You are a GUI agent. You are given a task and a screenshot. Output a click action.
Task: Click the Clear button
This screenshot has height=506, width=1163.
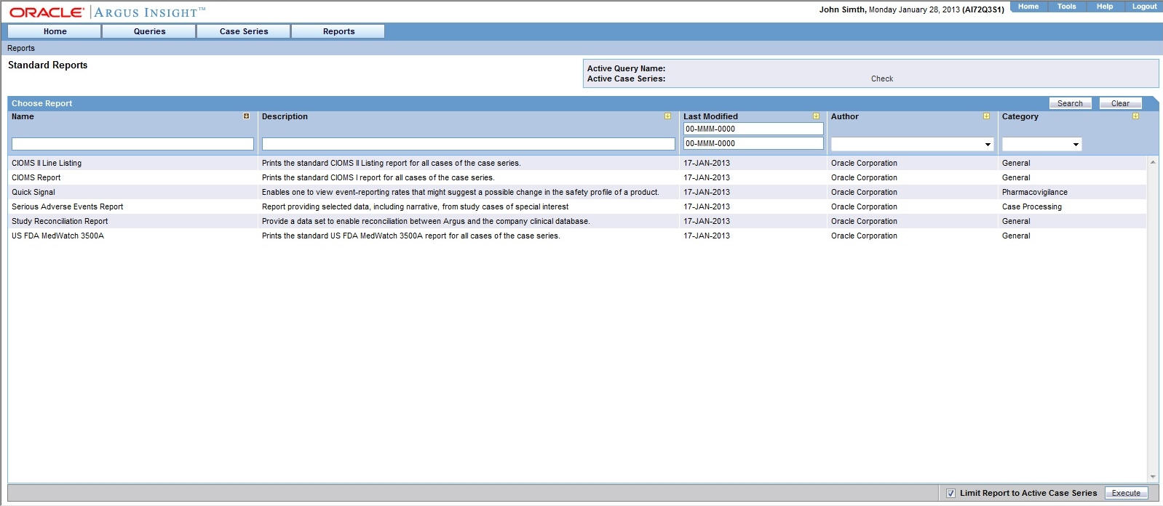point(1120,103)
